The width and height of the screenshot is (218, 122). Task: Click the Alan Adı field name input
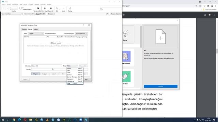[x=46, y=66]
